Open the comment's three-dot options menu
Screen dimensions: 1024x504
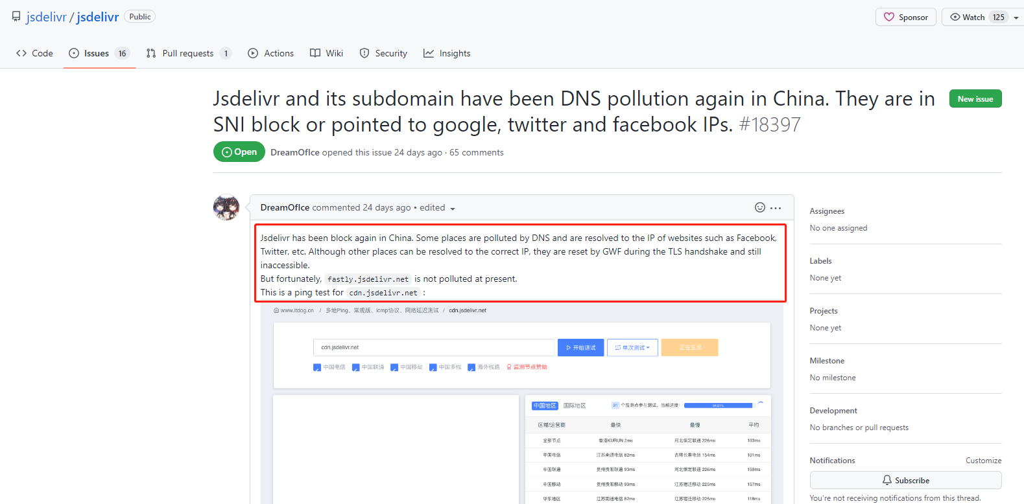coord(776,208)
